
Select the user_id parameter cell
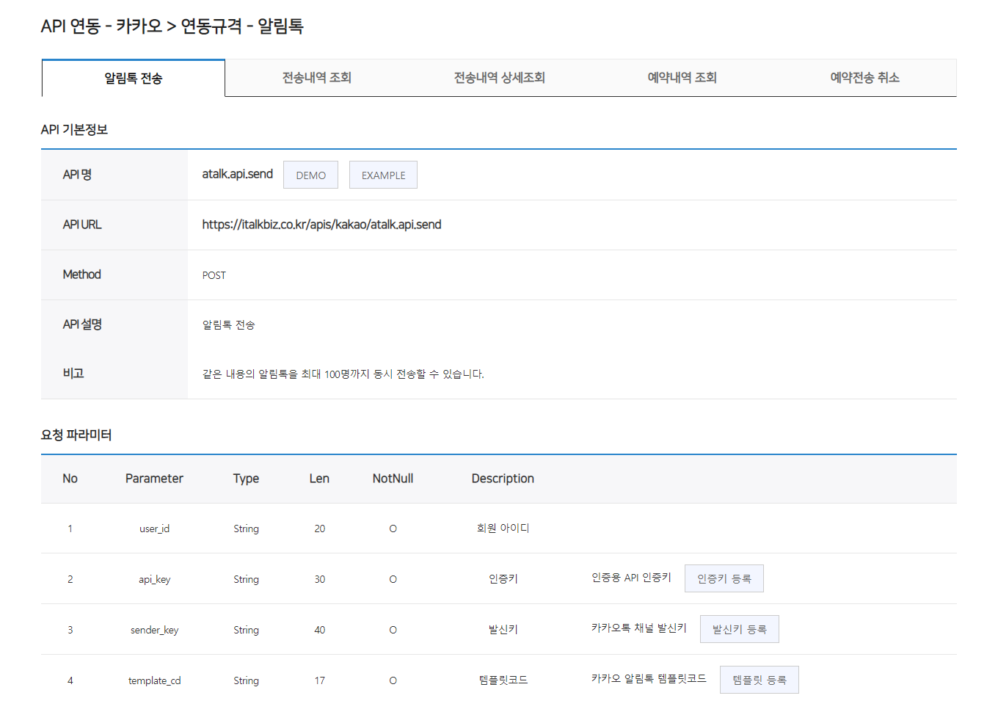[x=154, y=529]
